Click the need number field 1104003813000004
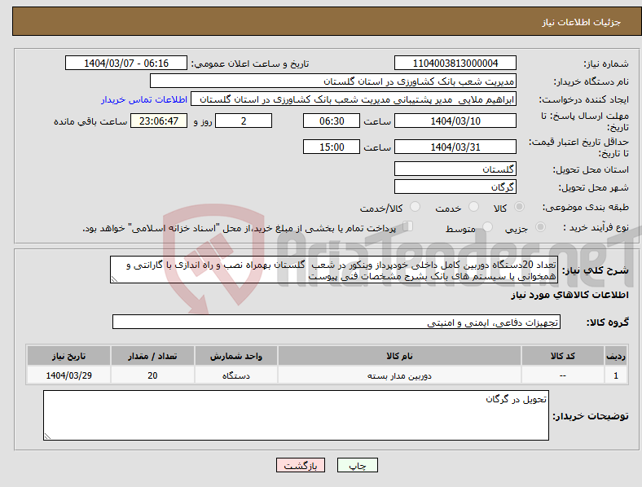Screen dimensions: 642x487 tap(455, 63)
